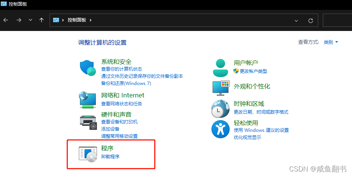Click the 网络和 Internet globe icon
The width and height of the screenshot is (352, 176).
pyautogui.click(x=88, y=100)
